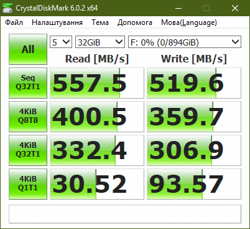
Task: Click the empty comment field at bottom
Action: (x=125, y=214)
